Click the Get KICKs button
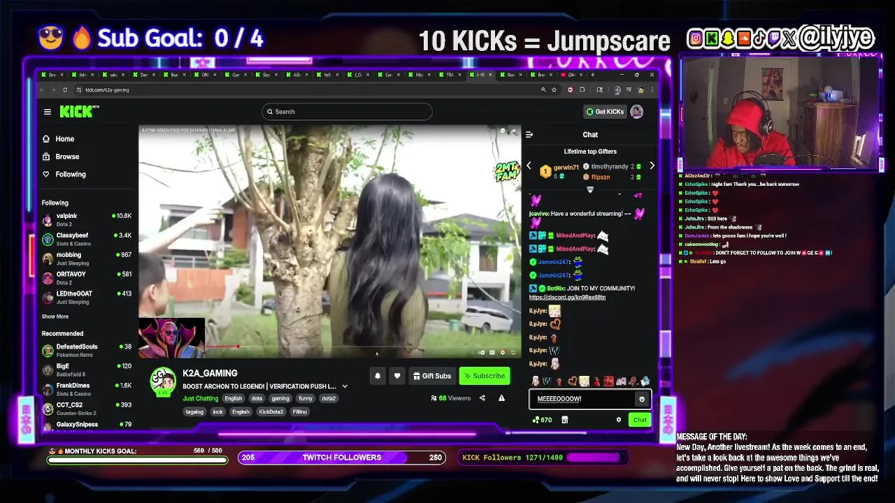895x503 pixels. [x=605, y=112]
